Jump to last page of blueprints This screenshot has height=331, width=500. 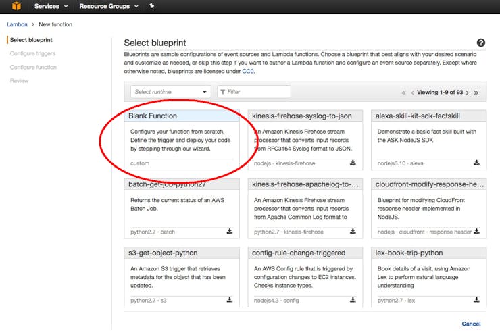tap(476, 93)
